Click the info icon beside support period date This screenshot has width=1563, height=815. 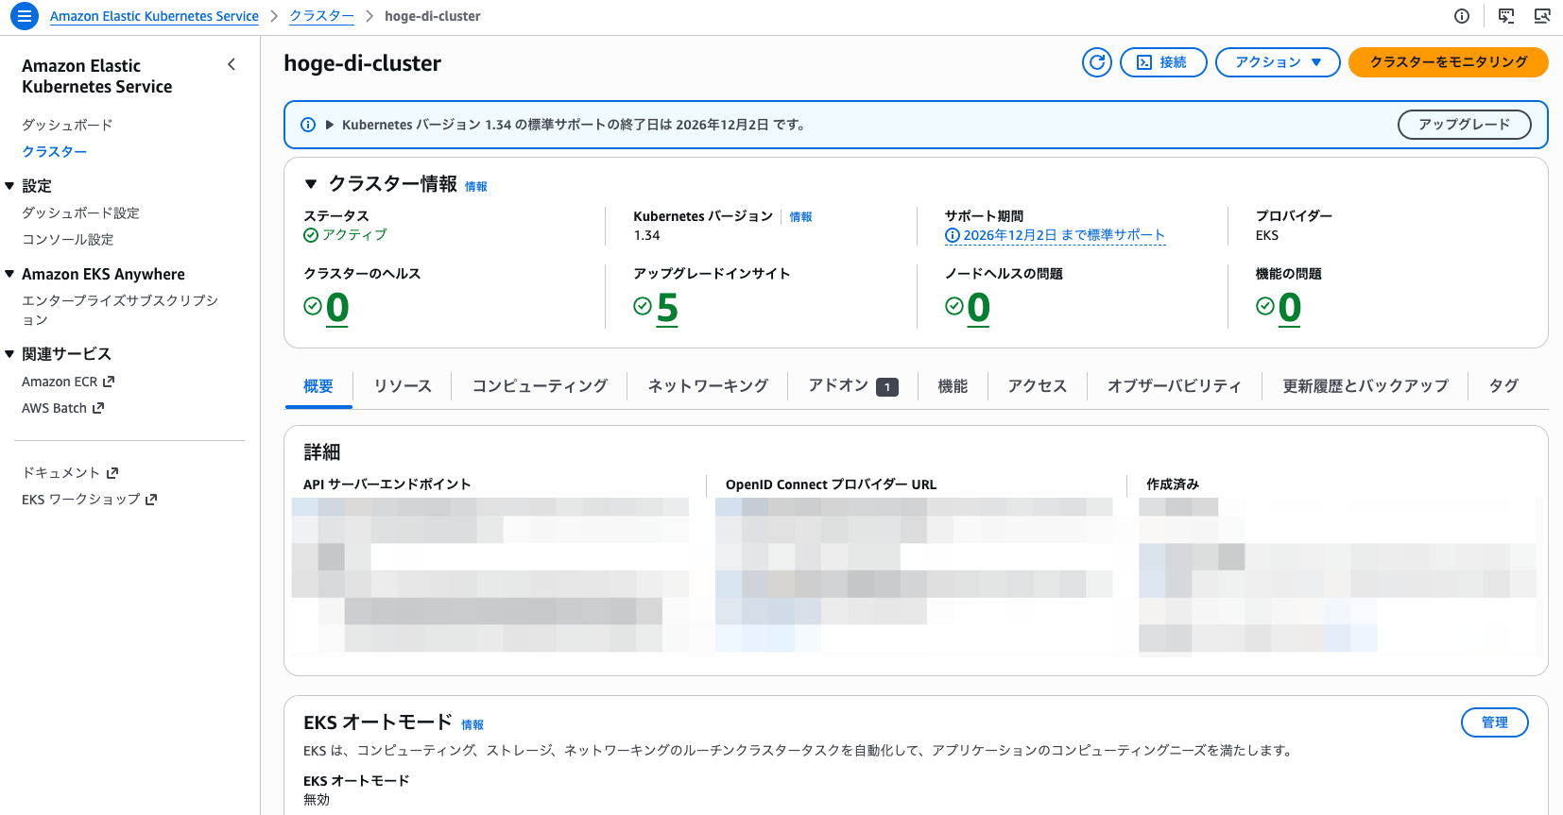(953, 235)
